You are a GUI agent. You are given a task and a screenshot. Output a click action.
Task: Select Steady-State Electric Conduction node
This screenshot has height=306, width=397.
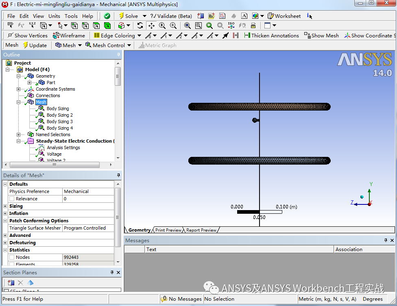pos(75,141)
